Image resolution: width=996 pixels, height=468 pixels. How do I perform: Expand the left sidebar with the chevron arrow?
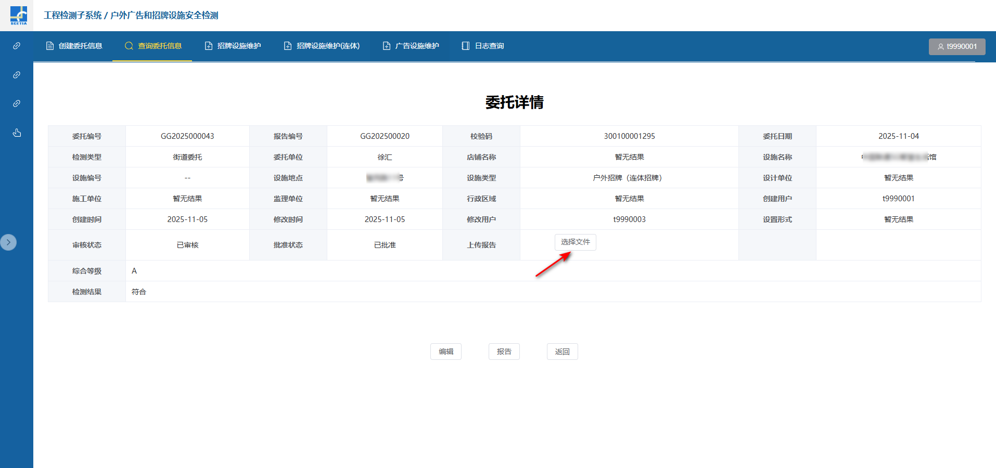point(8,242)
